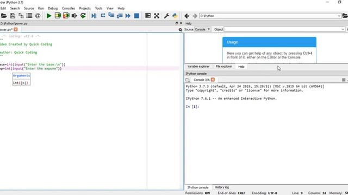This screenshot has width=348, height=195.
Task: Open the Source menu
Action: tap(29, 8)
